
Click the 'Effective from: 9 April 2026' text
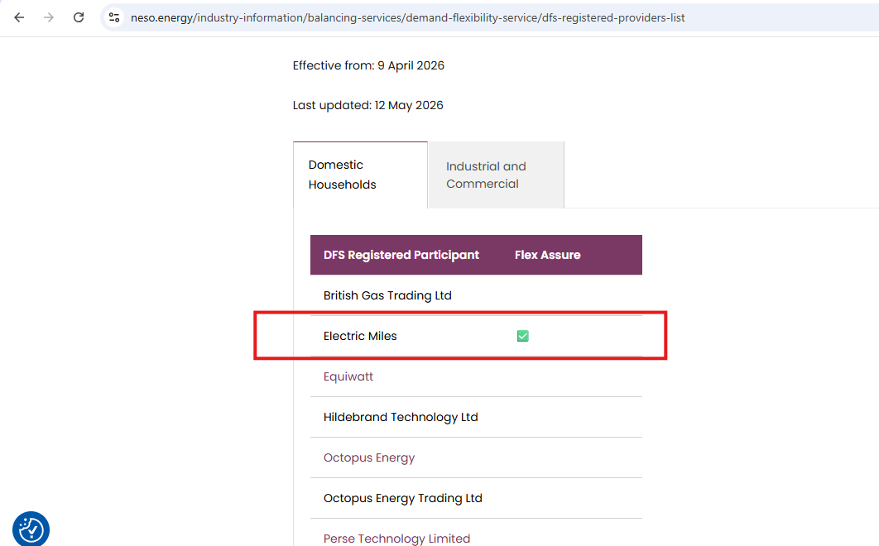(368, 65)
